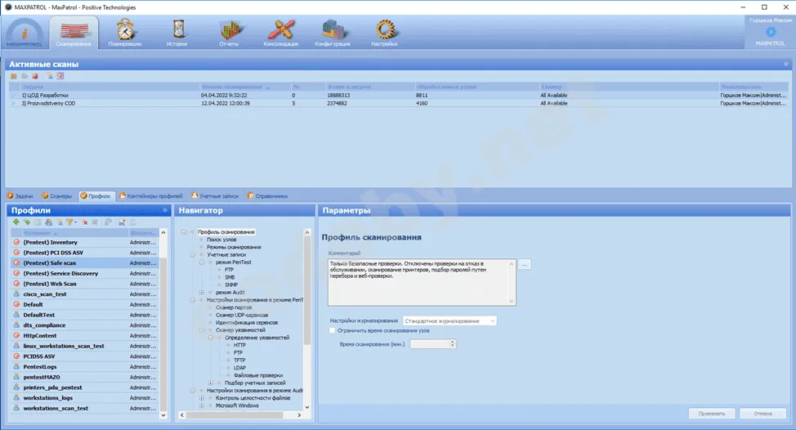Viewport: 796px width, 430px height.
Task: Click the Отмена button
Action: coord(762,414)
